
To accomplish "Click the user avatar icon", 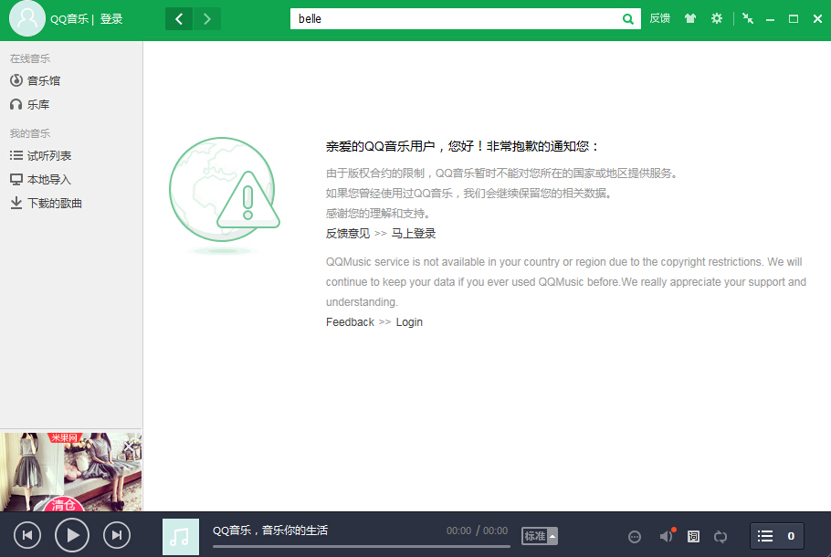I will click(27, 18).
